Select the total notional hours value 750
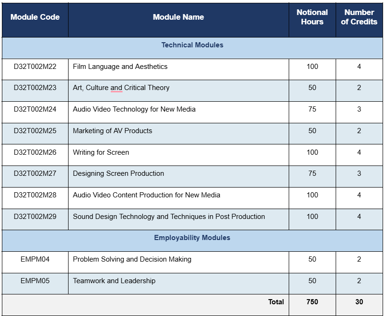384x316 pixels. (312, 302)
